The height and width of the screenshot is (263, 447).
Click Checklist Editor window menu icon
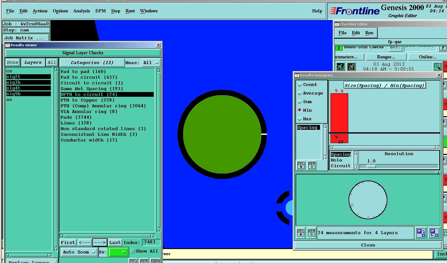tap(337, 24)
